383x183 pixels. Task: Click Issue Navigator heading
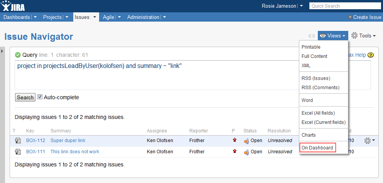coord(39,37)
